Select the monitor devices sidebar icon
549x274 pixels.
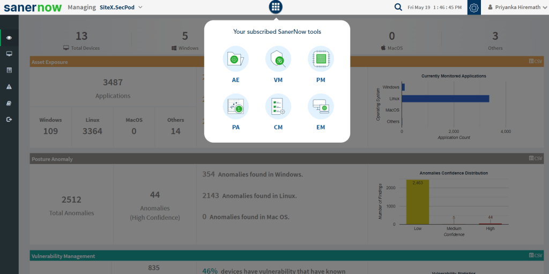click(9, 54)
